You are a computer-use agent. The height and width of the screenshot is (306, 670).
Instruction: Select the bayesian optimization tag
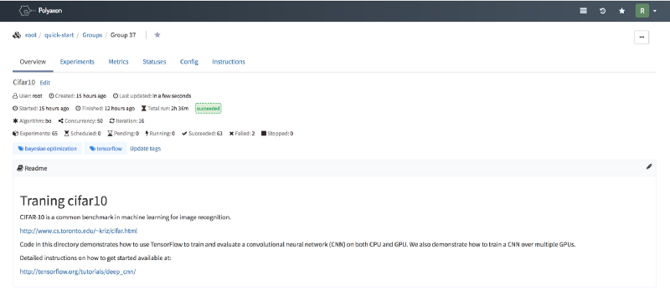(x=48, y=149)
